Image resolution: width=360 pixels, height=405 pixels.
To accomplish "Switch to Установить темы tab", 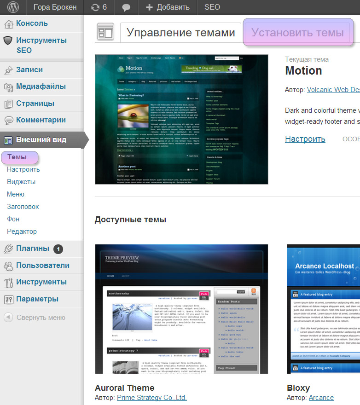I will coord(298,33).
